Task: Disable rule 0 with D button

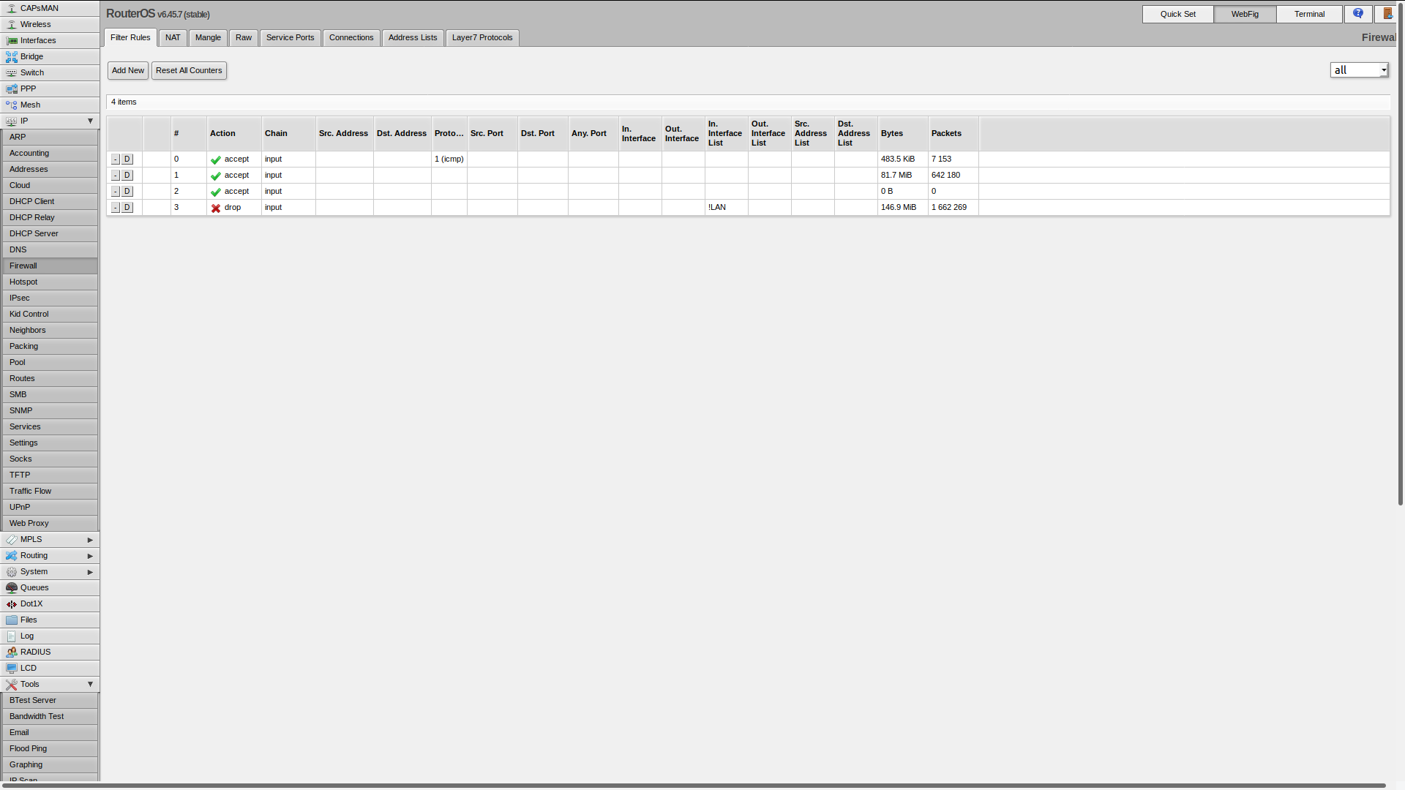Action: (127, 159)
